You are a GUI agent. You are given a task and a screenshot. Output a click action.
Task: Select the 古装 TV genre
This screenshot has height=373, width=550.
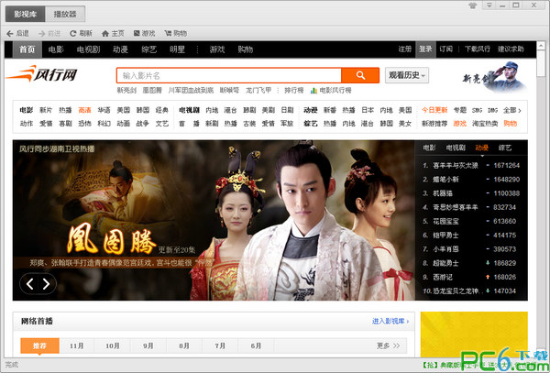pos(249,124)
